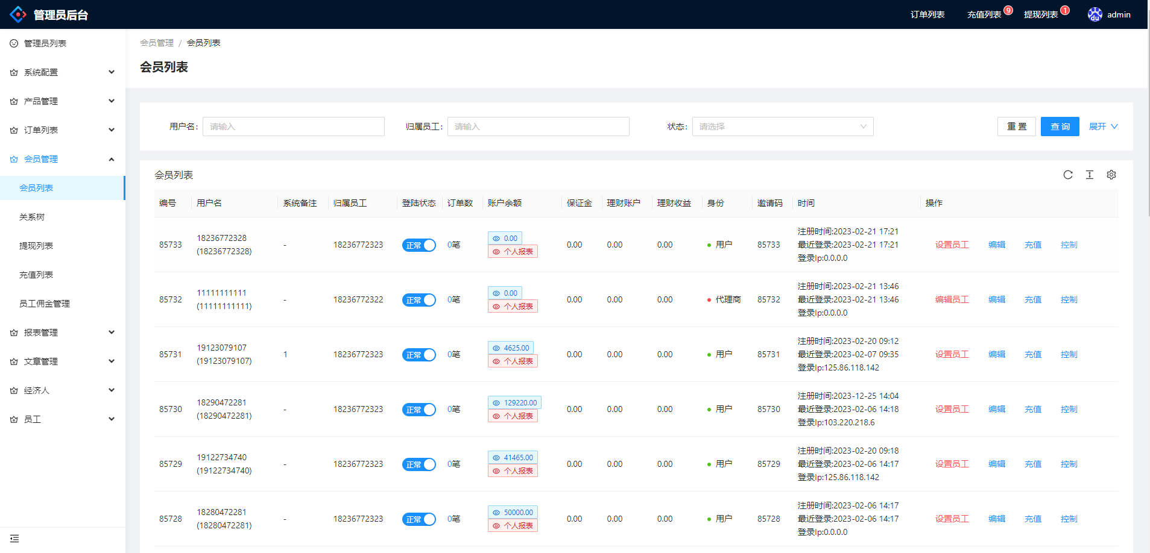The height and width of the screenshot is (553, 1150).
Task: Open 提现列表 in the top navigation
Action: (1042, 14)
